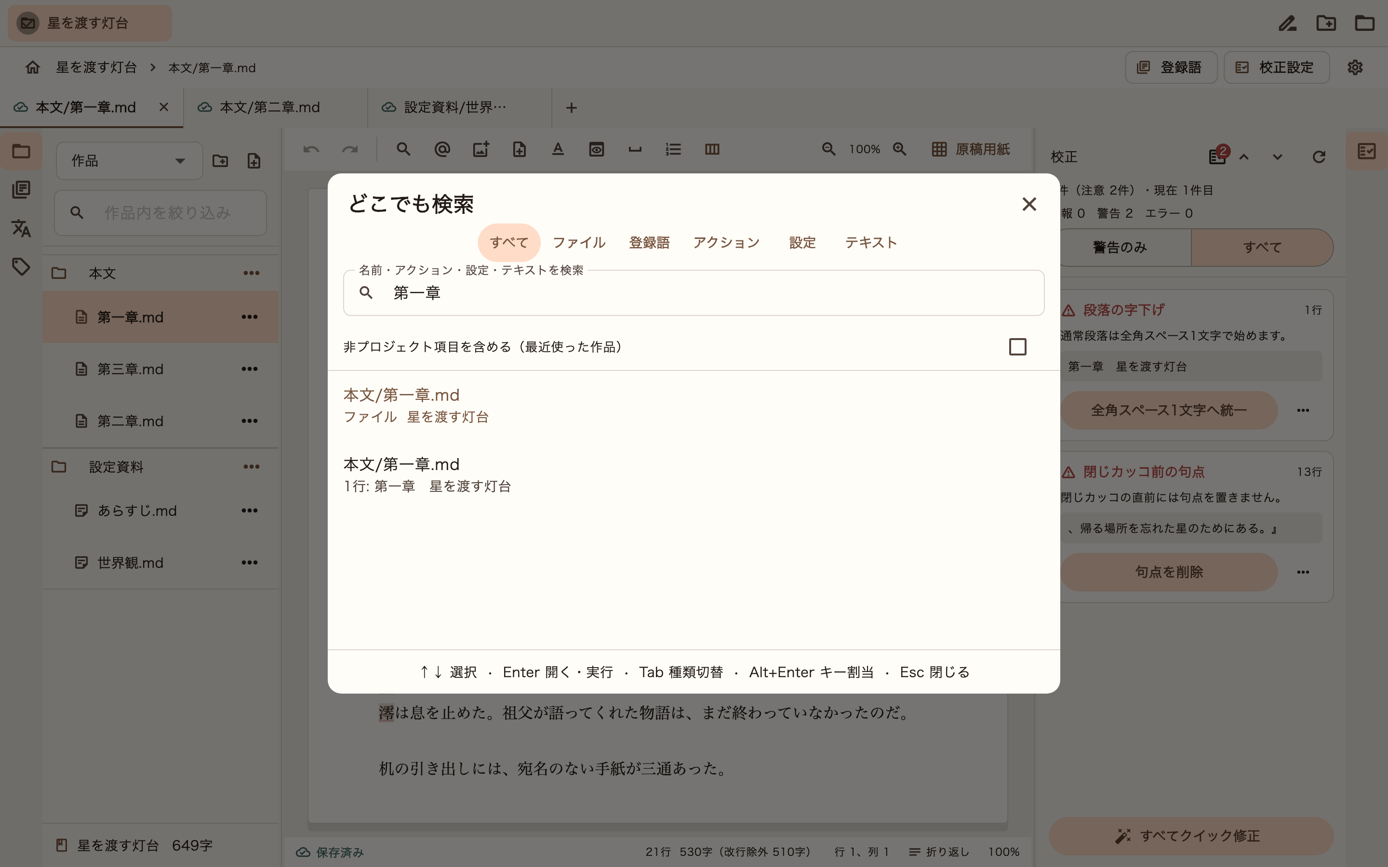This screenshot has width=1388, height=867.
Task: Zoom out with the minus magnifier icon
Action: (828, 149)
